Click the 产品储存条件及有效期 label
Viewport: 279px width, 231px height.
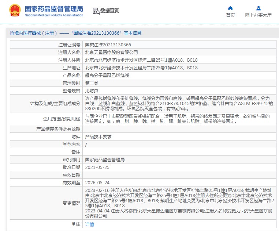58,129
